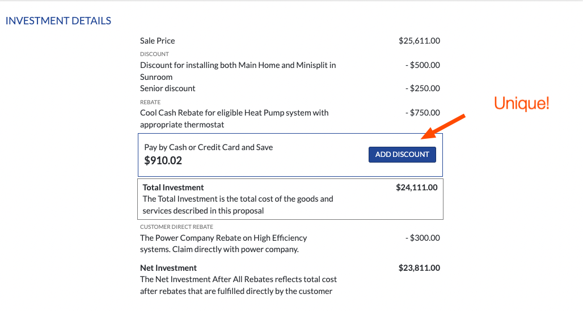583x311 pixels.
Task: Click the $25,611.00 sale price amount
Action: pos(419,41)
